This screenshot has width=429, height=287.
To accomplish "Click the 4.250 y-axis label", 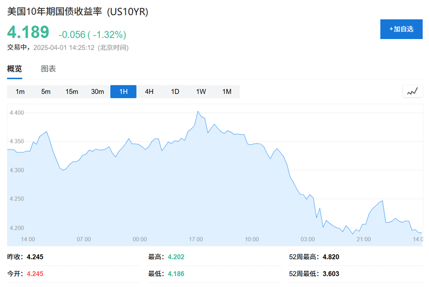I will pyautogui.click(x=17, y=199).
